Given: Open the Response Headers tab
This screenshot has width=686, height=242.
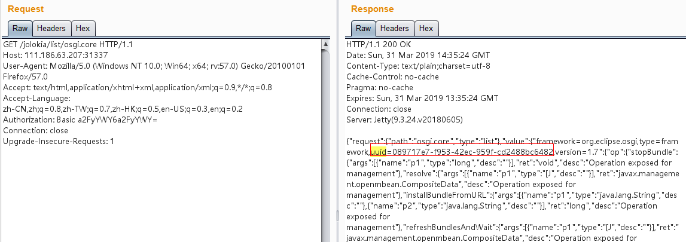Looking at the screenshot, I should (395, 29).
